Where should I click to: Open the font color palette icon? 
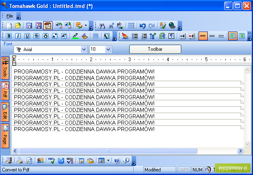pyautogui.click(x=84, y=36)
